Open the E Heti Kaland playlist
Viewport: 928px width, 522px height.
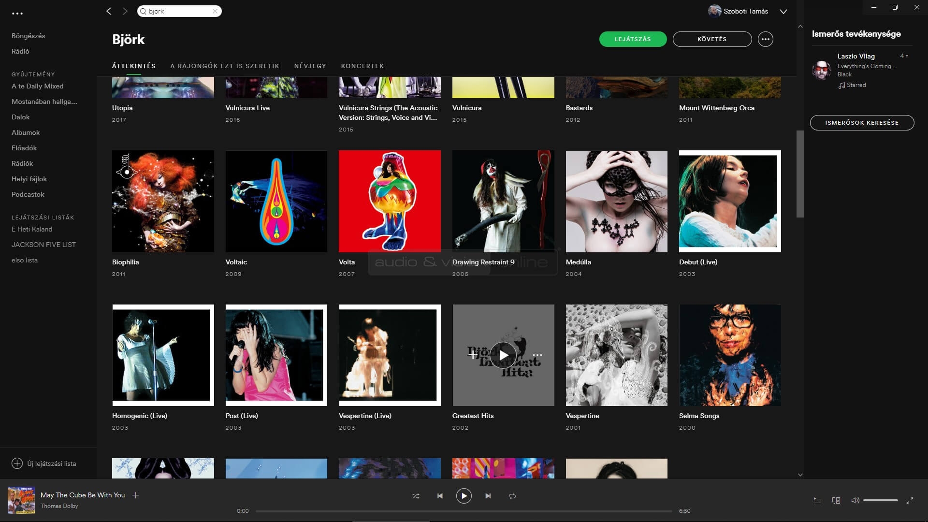coord(32,229)
